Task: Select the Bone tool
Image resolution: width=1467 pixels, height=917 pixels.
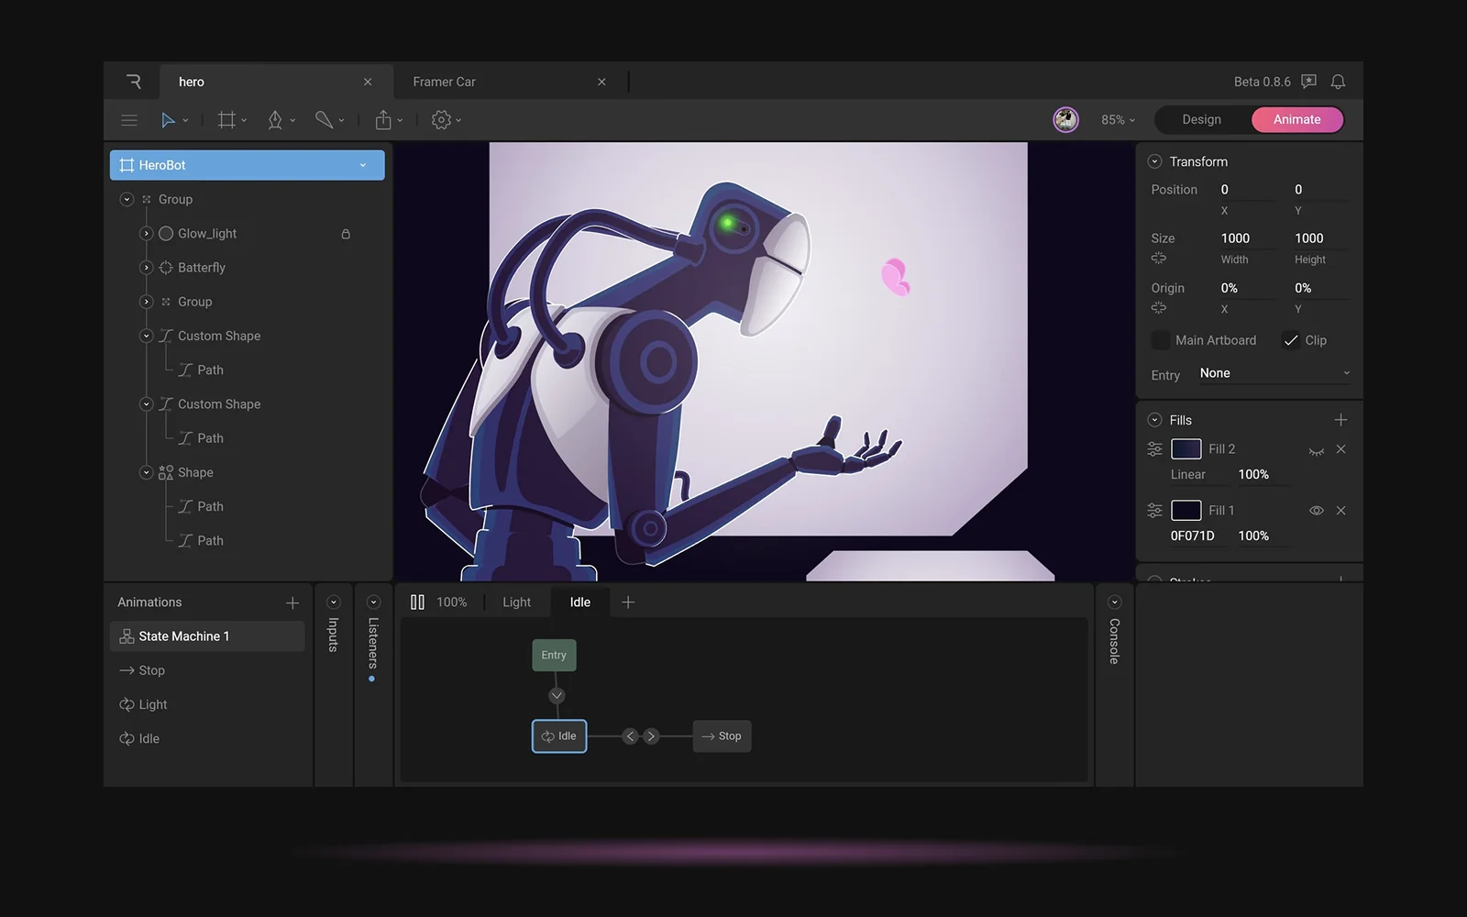Action: pyautogui.click(x=324, y=120)
